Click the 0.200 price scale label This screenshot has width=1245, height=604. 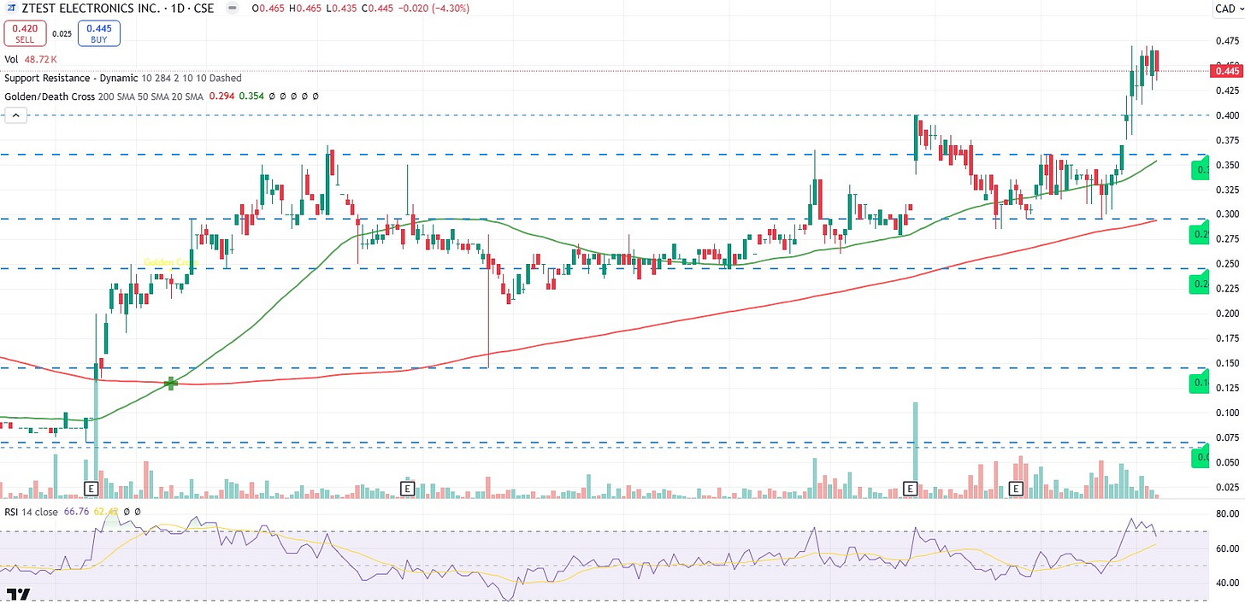point(1226,314)
